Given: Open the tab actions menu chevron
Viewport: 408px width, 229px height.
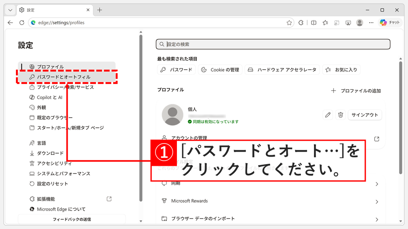Looking at the screenshot, I should click(10, 10).
